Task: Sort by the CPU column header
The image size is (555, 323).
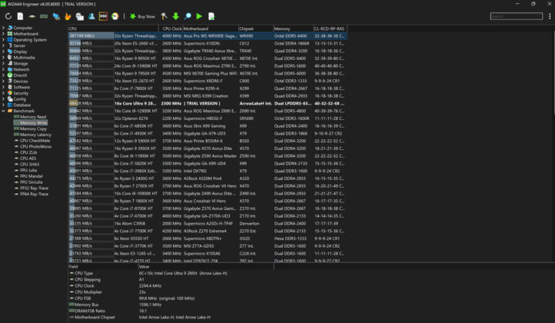Action: 113,28
